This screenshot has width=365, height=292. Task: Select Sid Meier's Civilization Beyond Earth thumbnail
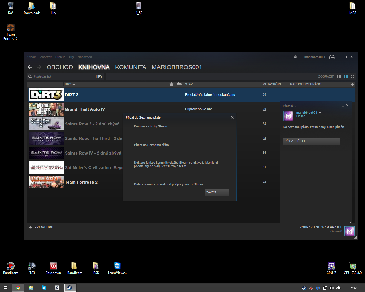[x=46, y=167]
